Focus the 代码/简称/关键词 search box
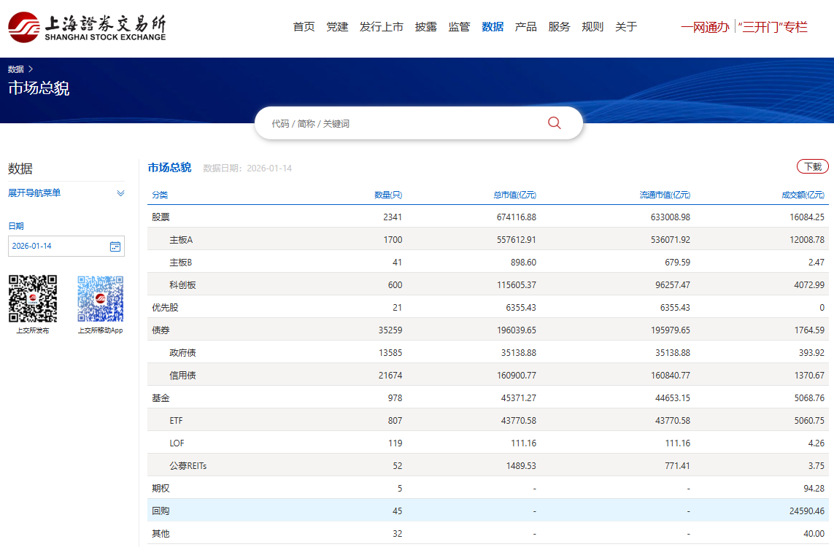The width and height of the screenshot is (834, 547). (x=401, y=124)
